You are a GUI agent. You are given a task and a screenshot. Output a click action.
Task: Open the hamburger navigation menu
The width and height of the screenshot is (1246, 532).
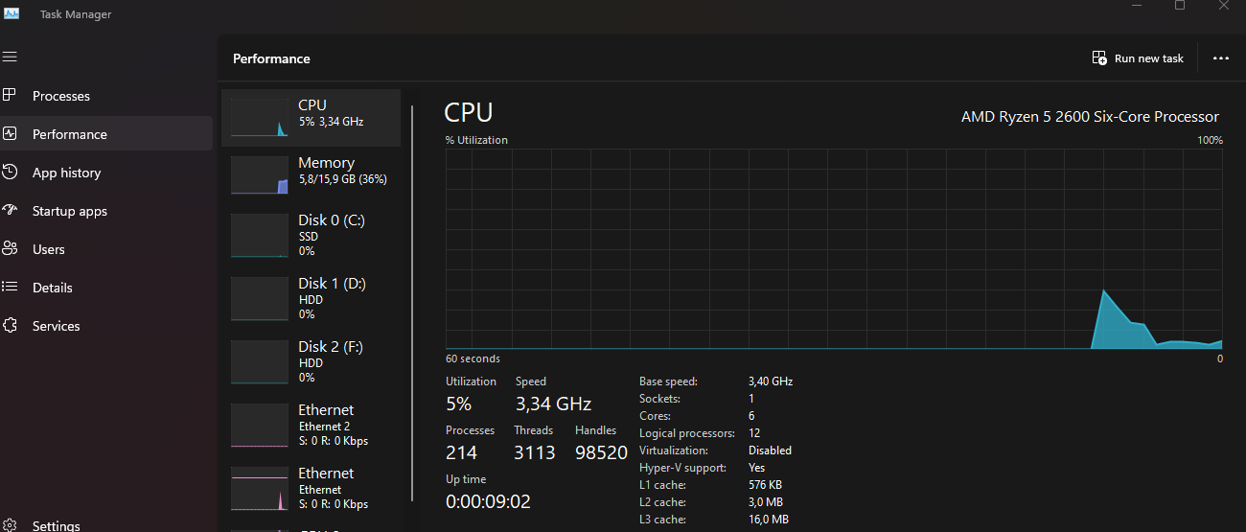[10, 58]
